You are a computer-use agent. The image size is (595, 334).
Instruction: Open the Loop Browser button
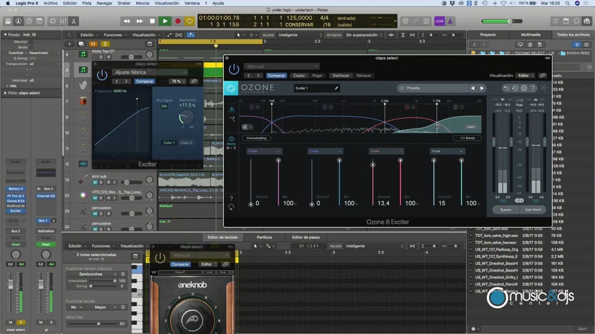click(x=577, y=21)
